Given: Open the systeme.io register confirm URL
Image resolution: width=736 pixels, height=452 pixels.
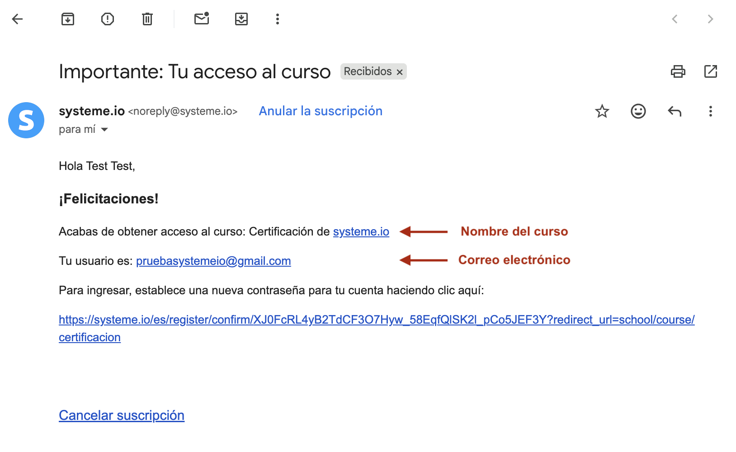Looking at the screenshot, I should [x=377, y=328].
